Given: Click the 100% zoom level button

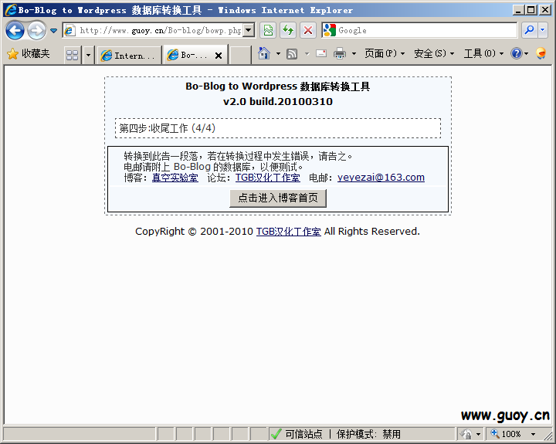Looking at the screenshot, I should pos(506,434).
